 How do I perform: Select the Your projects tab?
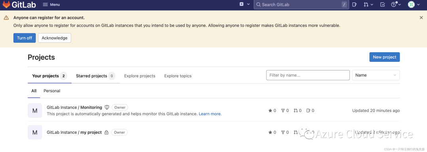point(49,76)
